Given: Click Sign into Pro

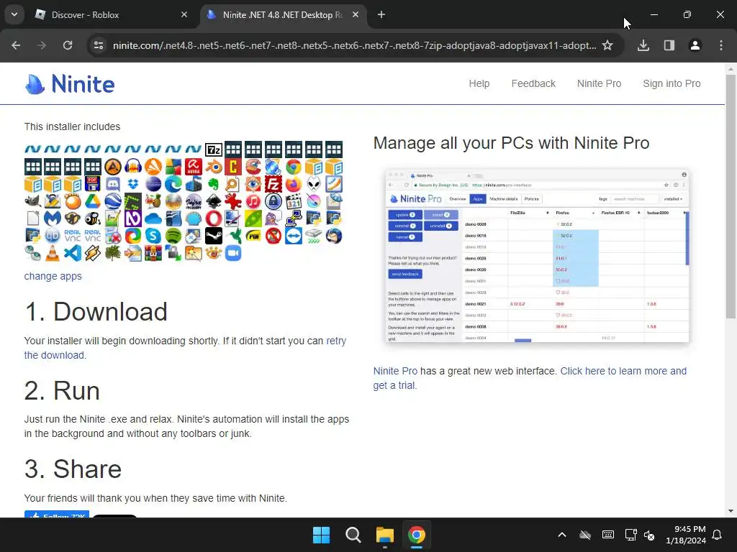Looking at the screenshot, I should tap(672, 83).
